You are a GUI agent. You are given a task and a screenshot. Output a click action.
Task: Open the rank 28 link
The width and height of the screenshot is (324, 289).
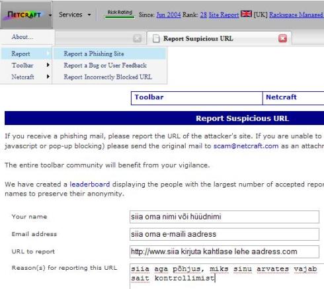pyautogui.click(x=204, y=15)
